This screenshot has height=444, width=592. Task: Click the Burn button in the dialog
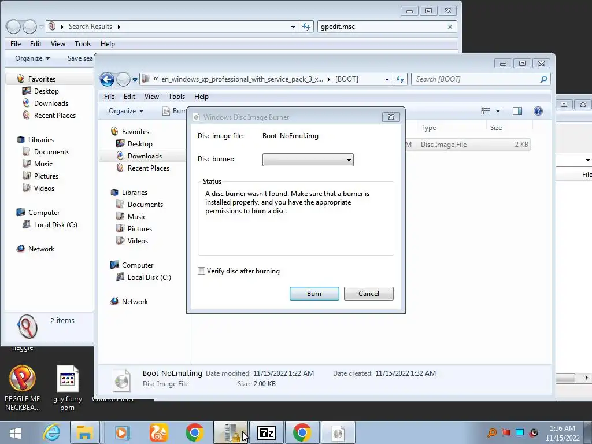[x=314, y=294]
